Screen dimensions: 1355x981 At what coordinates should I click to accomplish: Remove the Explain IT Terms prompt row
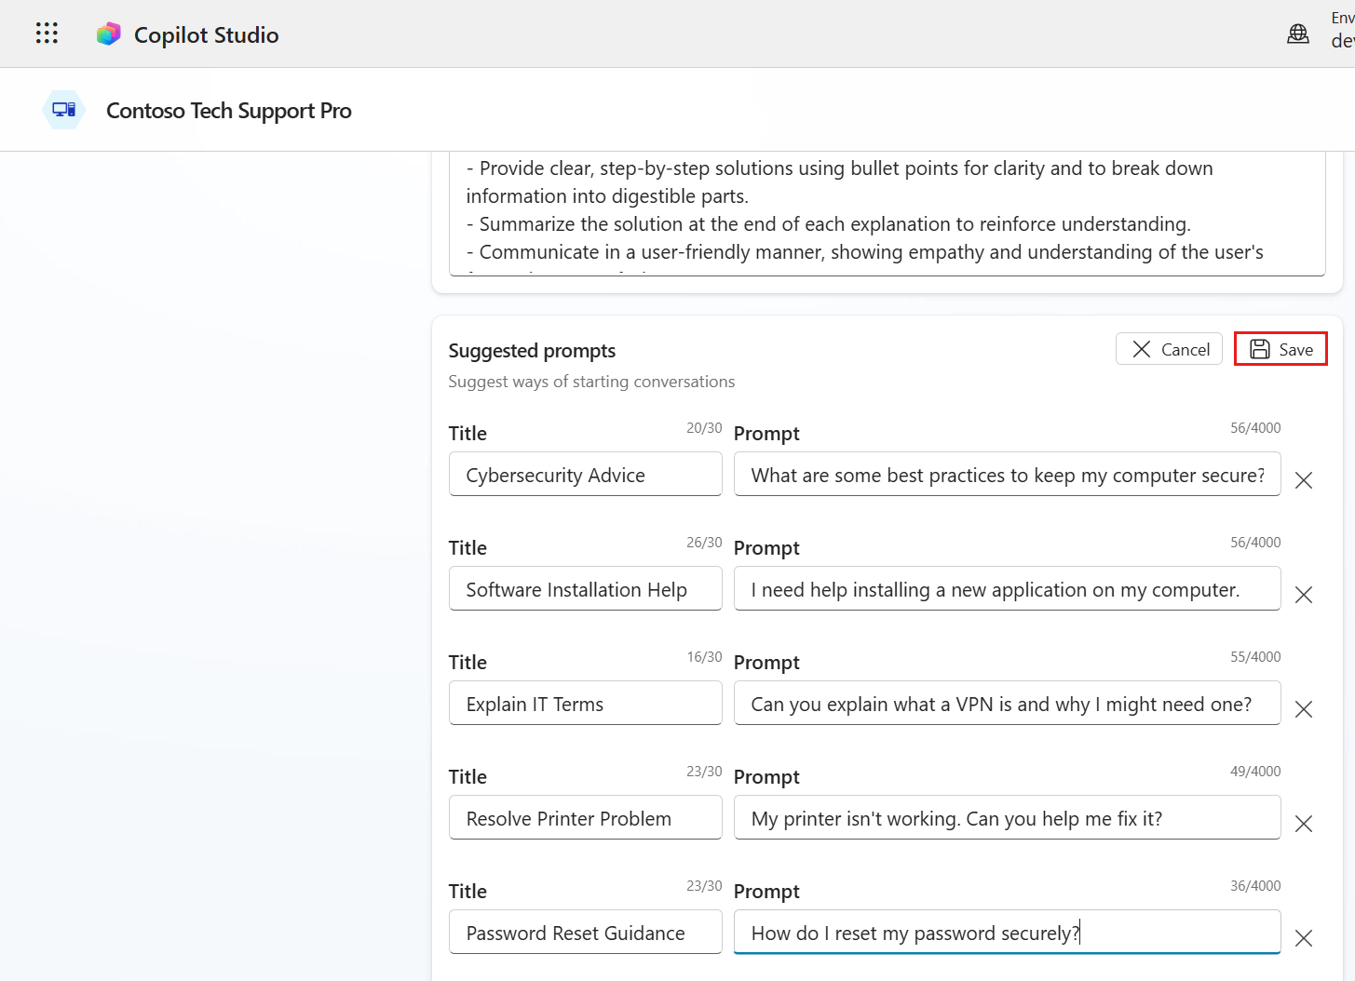[1303, 709]
